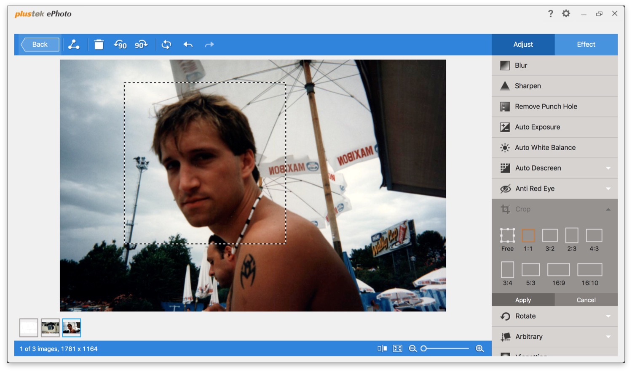Go back using the Back button
Screen dimensions: 632x372
click(40, 45)
